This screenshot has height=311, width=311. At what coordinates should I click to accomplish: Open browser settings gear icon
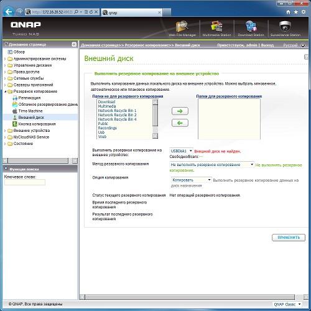click(304, 12)
